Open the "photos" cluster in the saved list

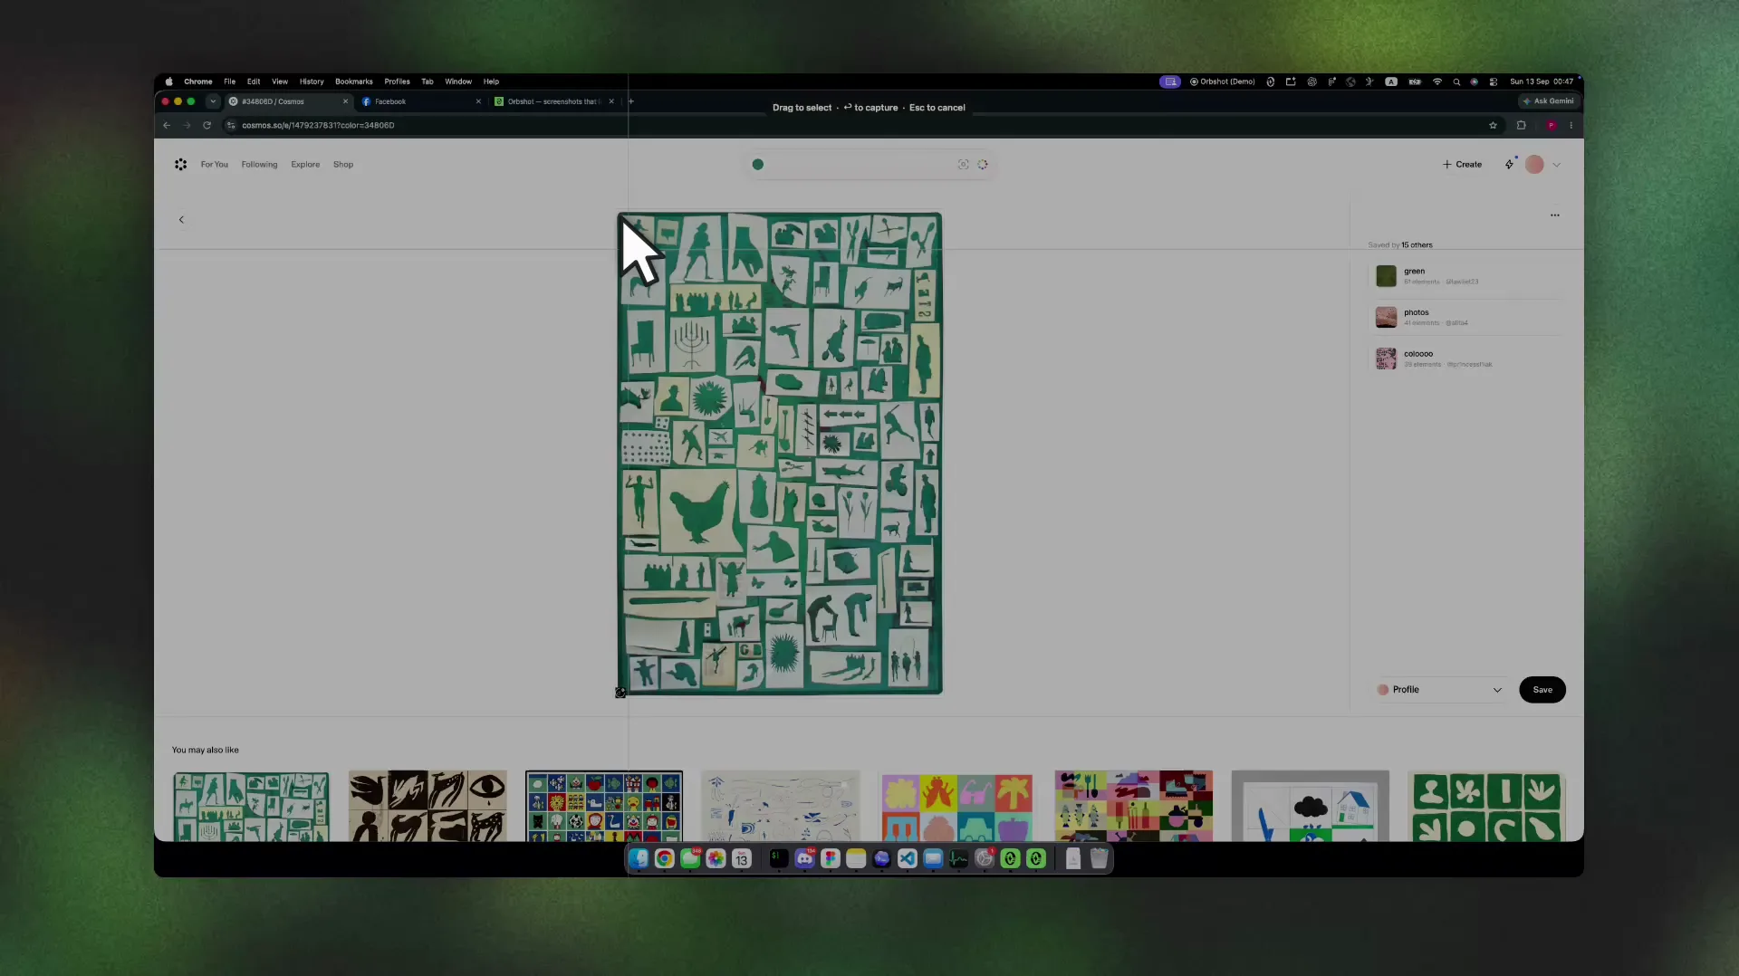point(1467,317)
